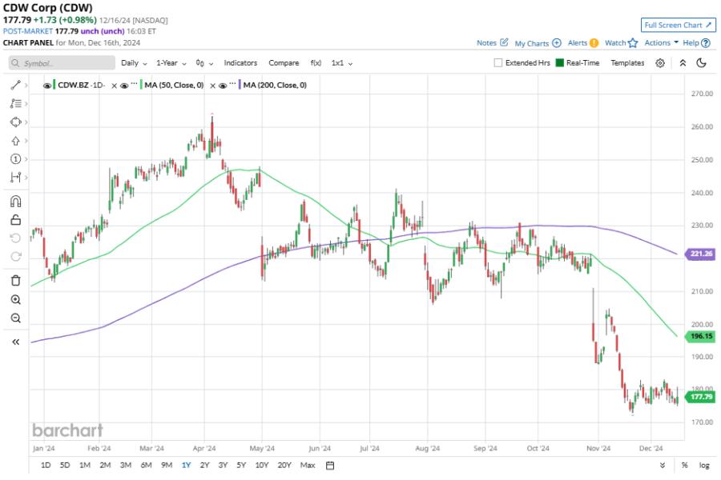Click the Notes edit icon
This screenshot has width=721, height=480.
(504, 42)
